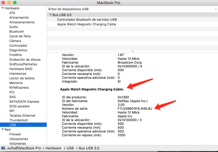Select Gráficos/Pantallas in the sidebar
218x152 pixels.
[23, 64]
